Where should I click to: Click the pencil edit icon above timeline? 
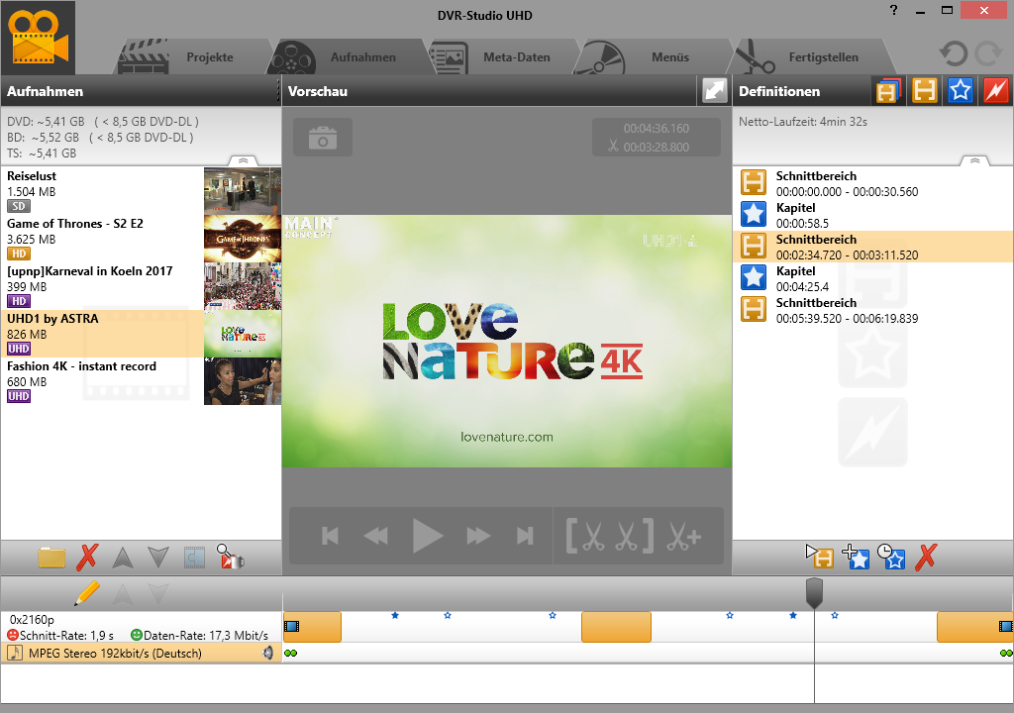point(87,593)
